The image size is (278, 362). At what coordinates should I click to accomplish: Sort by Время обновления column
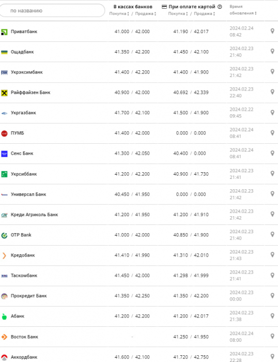(x=243, y=10)
